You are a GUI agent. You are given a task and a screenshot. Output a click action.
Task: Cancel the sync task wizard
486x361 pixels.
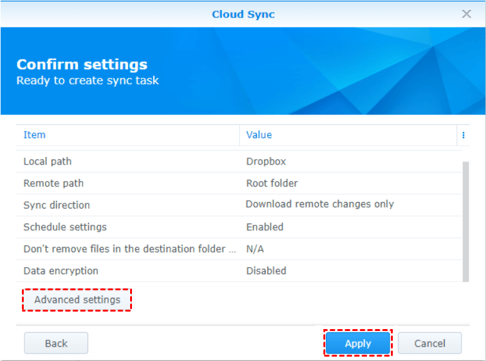pos(429,343)
